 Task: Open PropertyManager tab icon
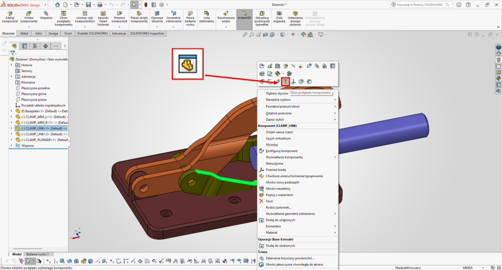coord(25,46)
